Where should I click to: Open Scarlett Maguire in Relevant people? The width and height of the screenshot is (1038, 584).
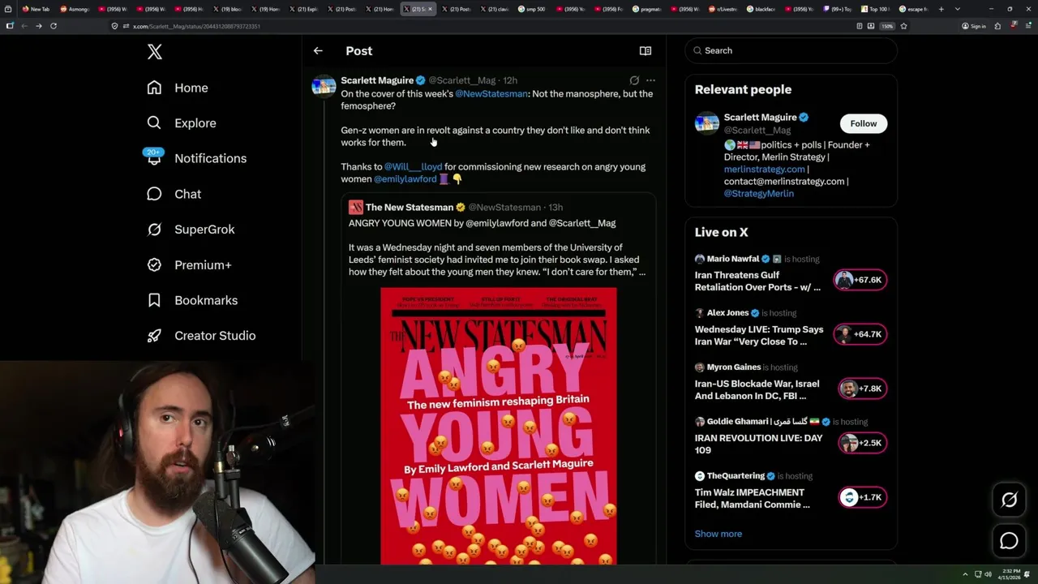tap(760, 118)
